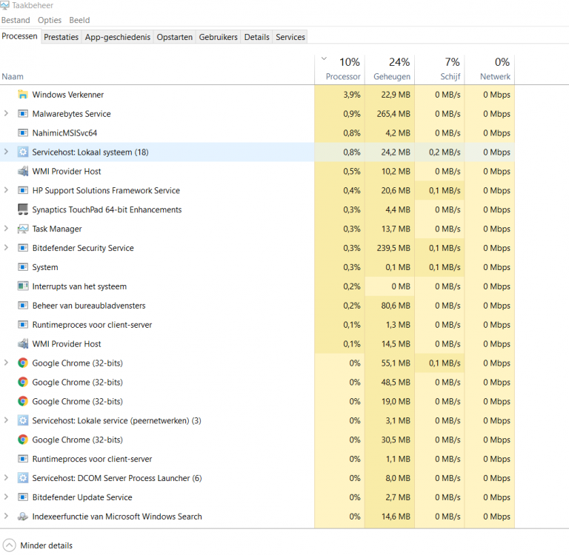Open the Bestand menu
The image size is (569, 555).
16,20
